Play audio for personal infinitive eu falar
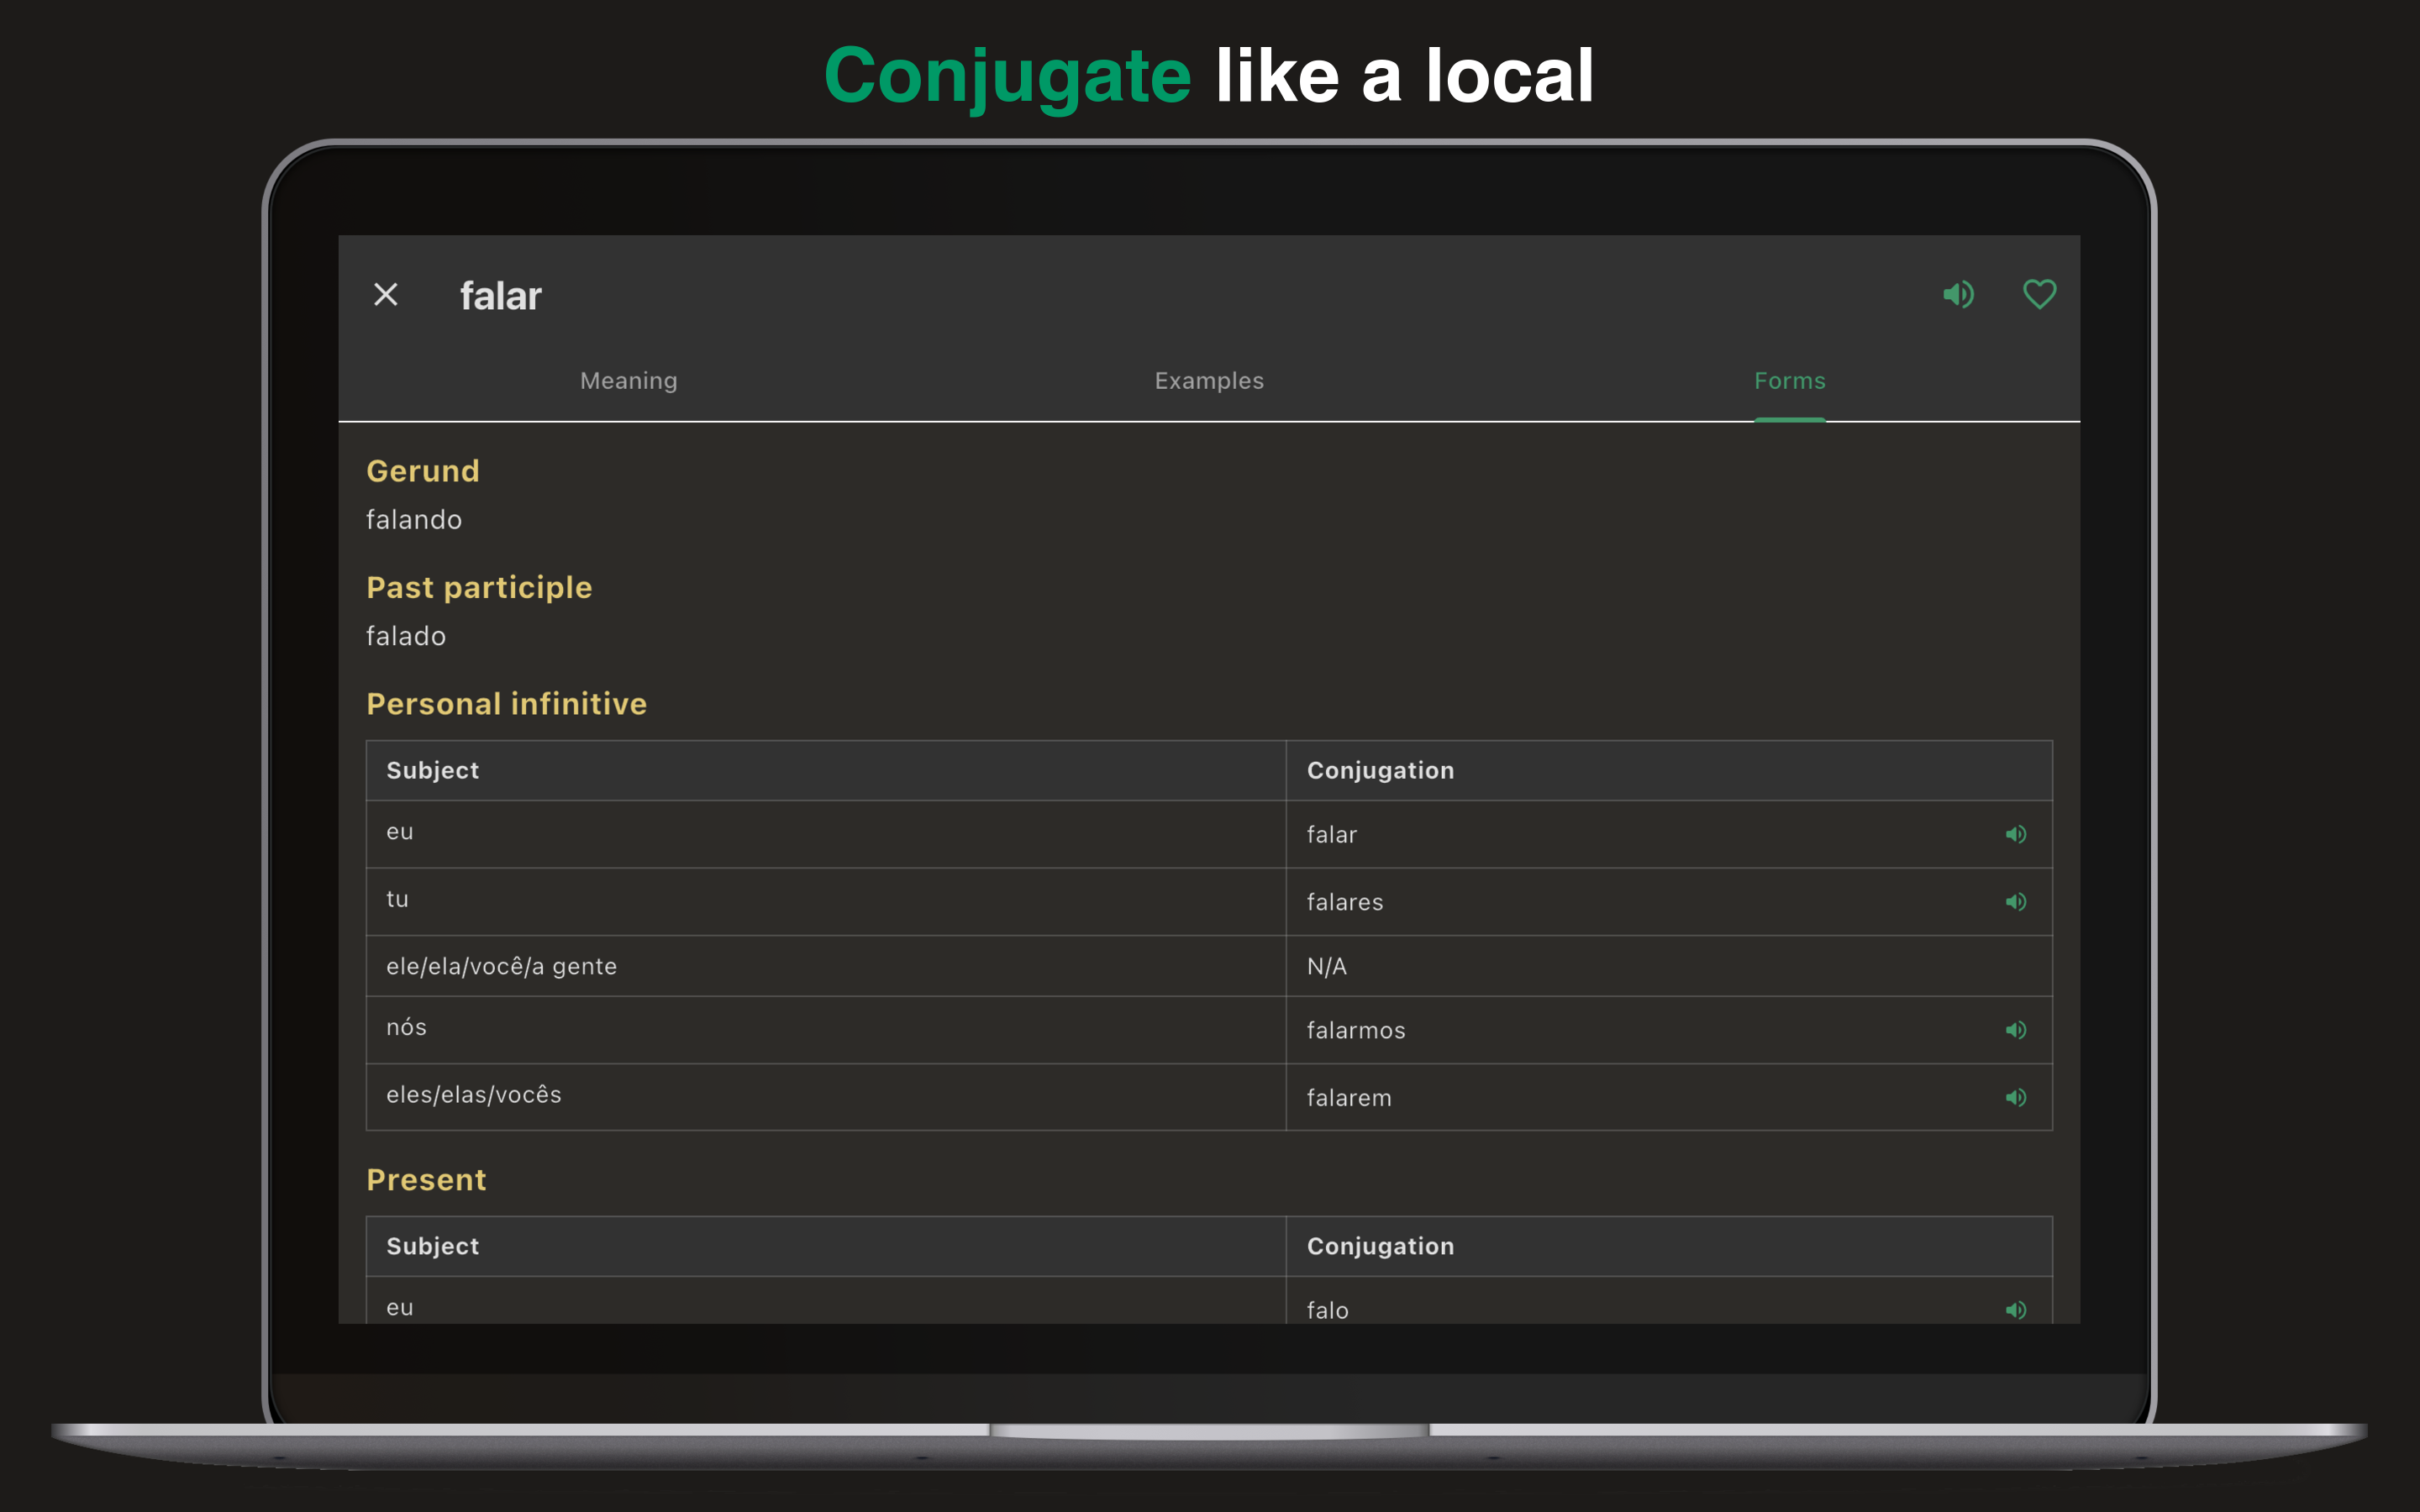The width and height of the screenshot is (2420, 1512). pos(2016,834)
